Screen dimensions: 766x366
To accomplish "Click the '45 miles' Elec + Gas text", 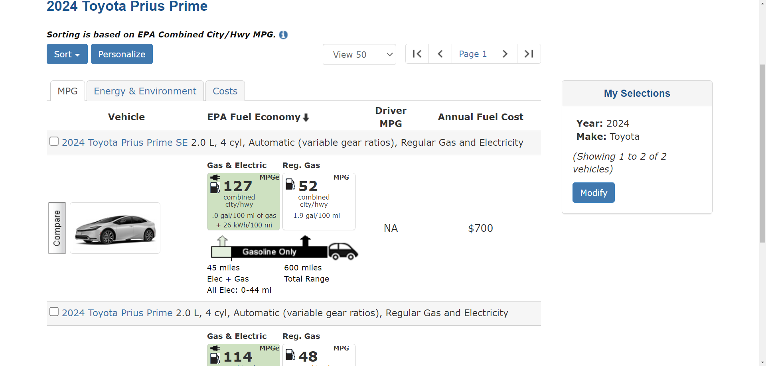I will [223, 268].
